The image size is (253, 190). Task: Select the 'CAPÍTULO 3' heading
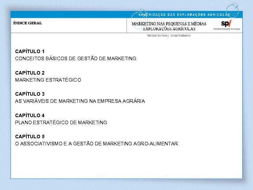point(30,94)
